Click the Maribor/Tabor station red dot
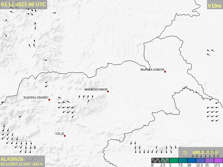 (x=108, y=92)
